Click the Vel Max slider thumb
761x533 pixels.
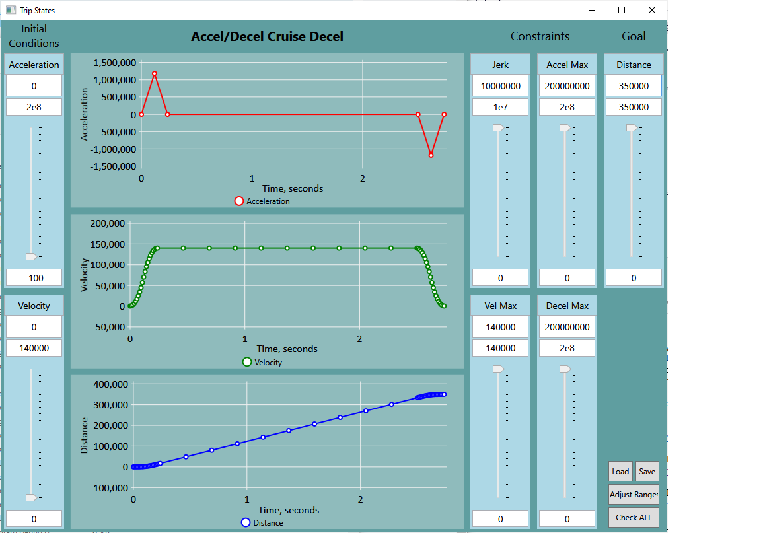pyautogui.click(x=499, y=369)
